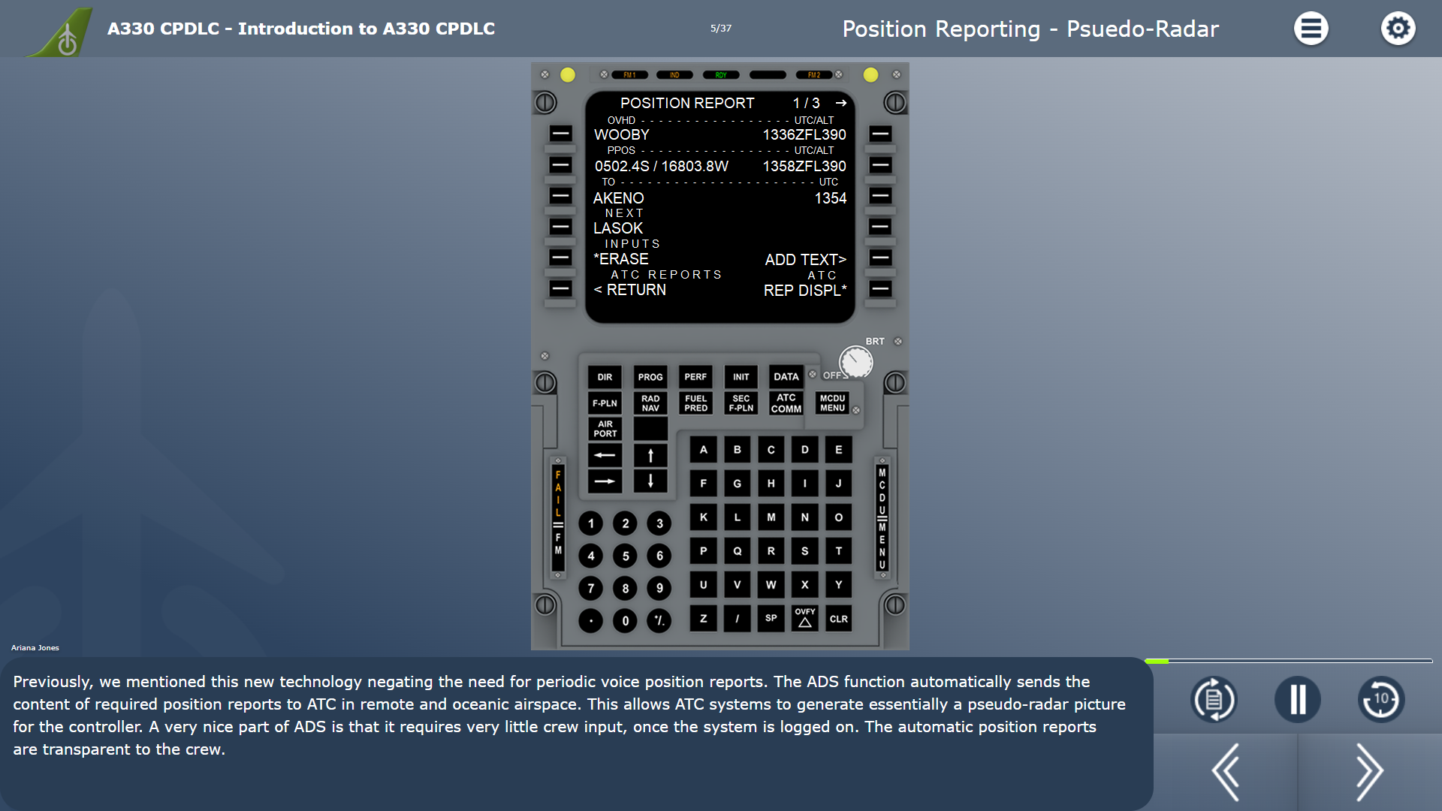Click the RDY annunciator light
This screenshot has width=1442, height=811.
tap(721, 74)
